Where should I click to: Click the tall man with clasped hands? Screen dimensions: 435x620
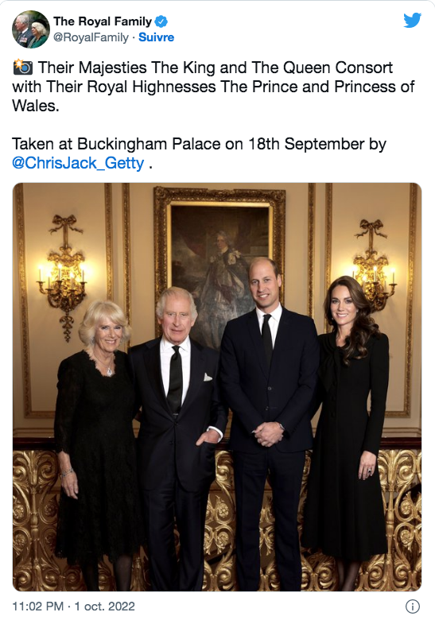269,425
